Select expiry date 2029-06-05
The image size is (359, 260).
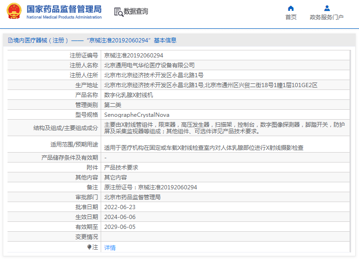coord(120,227)
